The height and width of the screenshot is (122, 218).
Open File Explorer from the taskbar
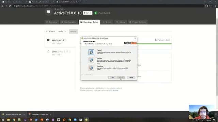(x=9, y=120)
